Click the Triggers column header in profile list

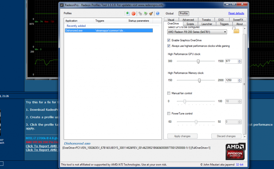(x=111, y=21)
